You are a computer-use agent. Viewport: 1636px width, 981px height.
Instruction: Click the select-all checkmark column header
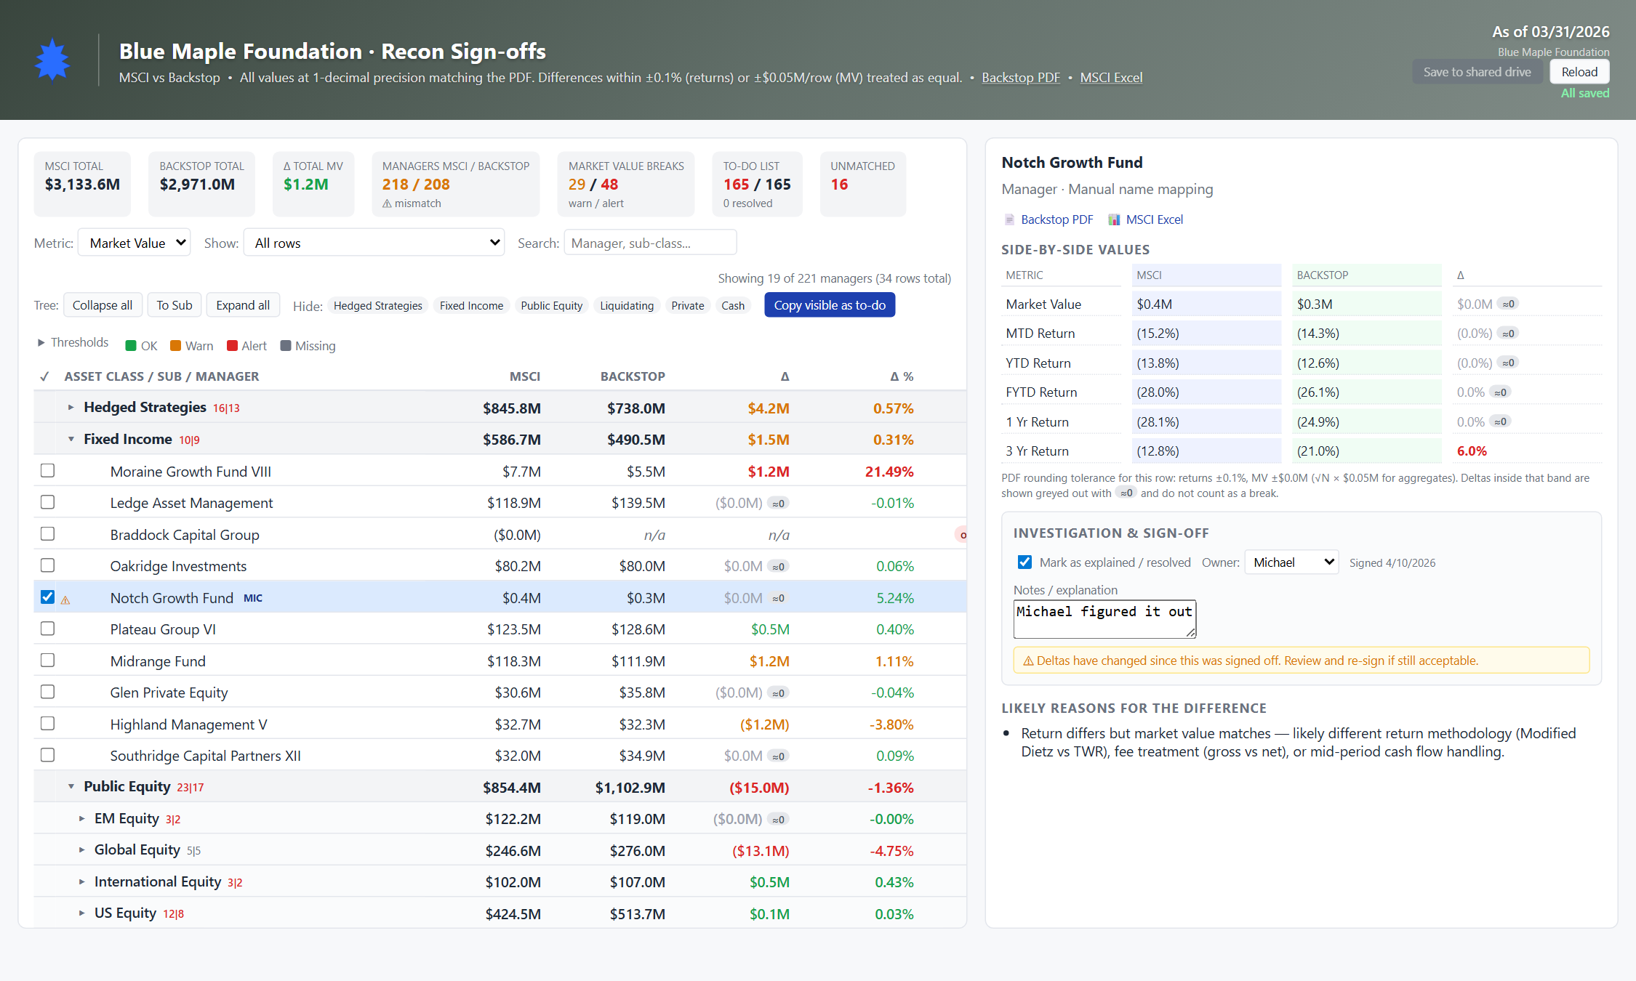44,376
